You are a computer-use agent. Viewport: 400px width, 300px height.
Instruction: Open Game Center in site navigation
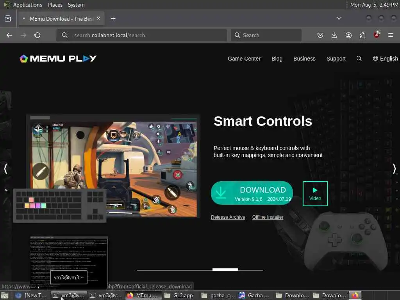244,59
